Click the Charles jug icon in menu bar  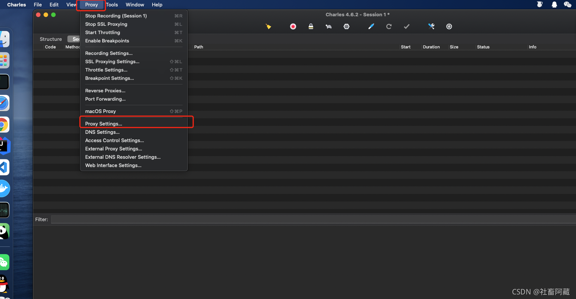coord(540,5)
